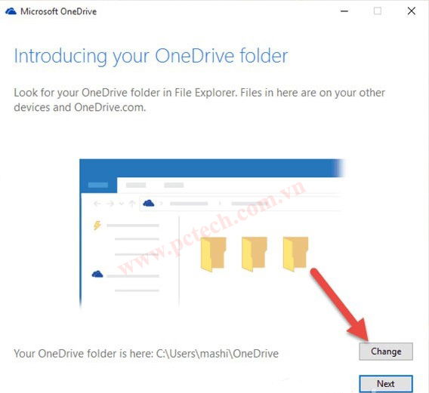Click the back arrow in illustrated explorer

pyautogui.click(x=97, y=204)
